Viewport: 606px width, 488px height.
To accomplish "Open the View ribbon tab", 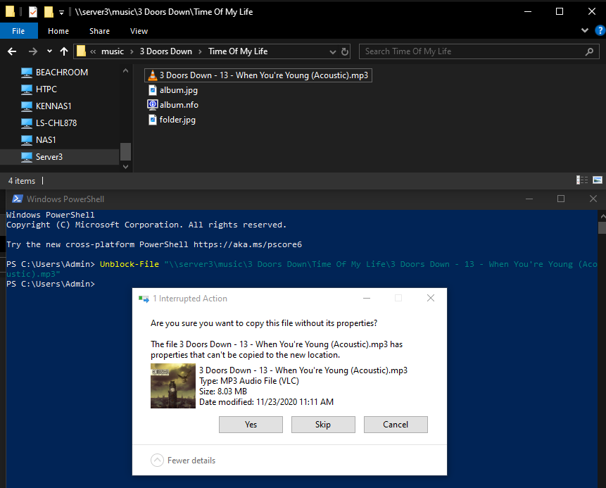I will (139, 31).
